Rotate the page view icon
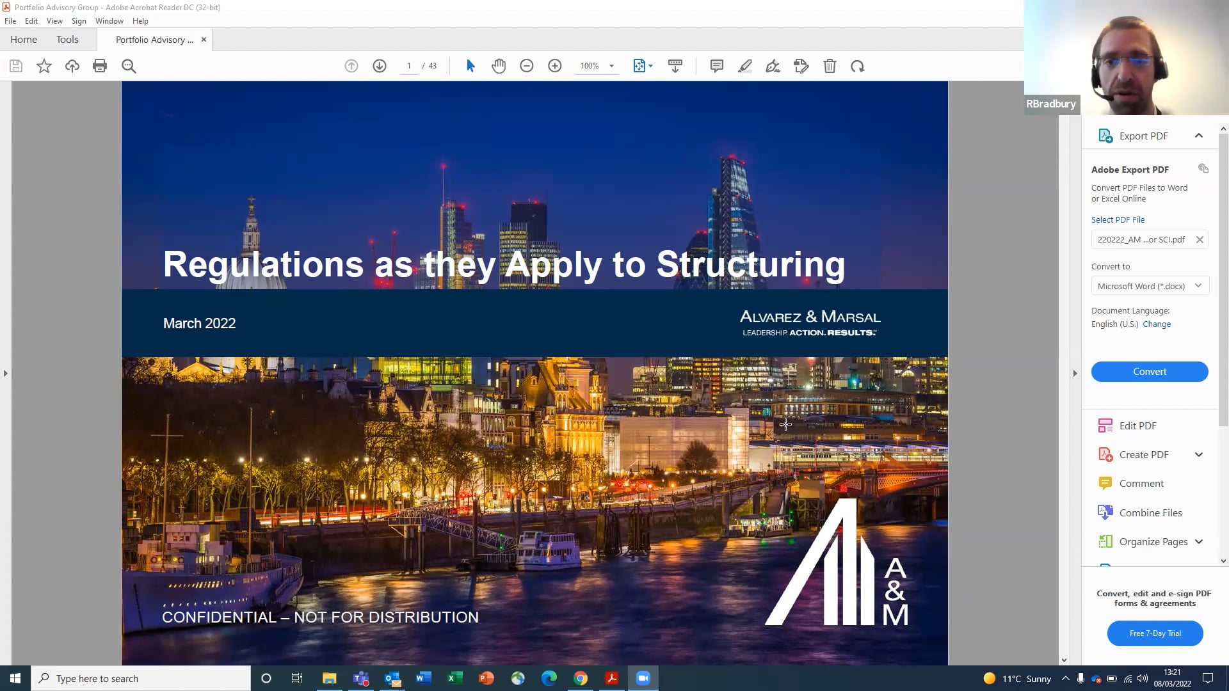Screen dimensions: 1229x691 (858, 66)
